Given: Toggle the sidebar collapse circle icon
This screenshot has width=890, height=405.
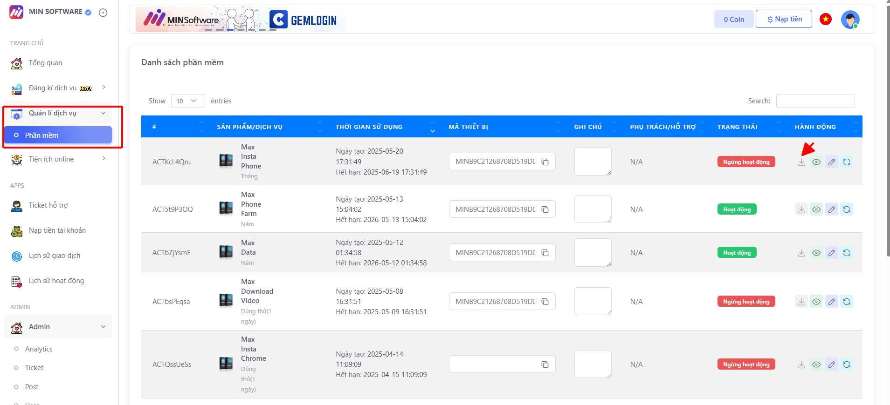Looking at the screenshot, I should pos(103,13).
